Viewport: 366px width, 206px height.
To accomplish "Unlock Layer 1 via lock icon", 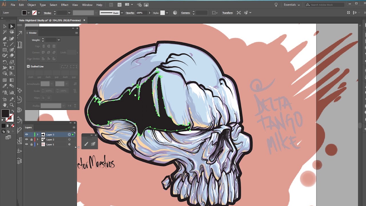I will pos(31,144).
